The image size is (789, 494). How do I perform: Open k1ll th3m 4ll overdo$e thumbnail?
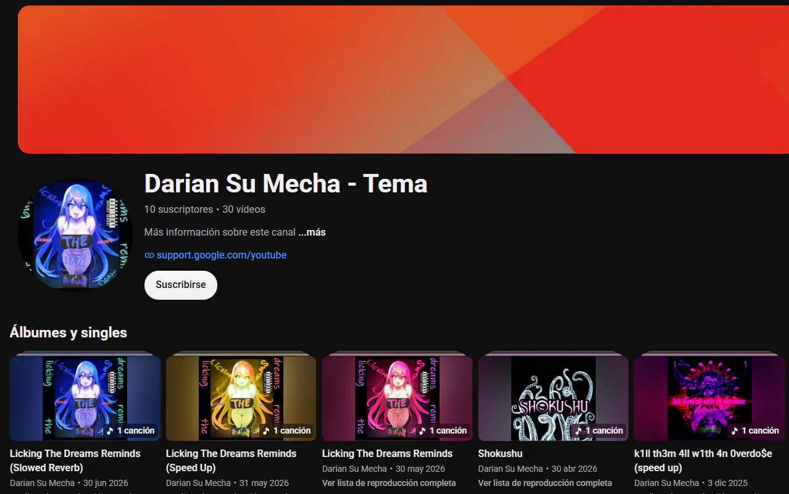point(710,398)
